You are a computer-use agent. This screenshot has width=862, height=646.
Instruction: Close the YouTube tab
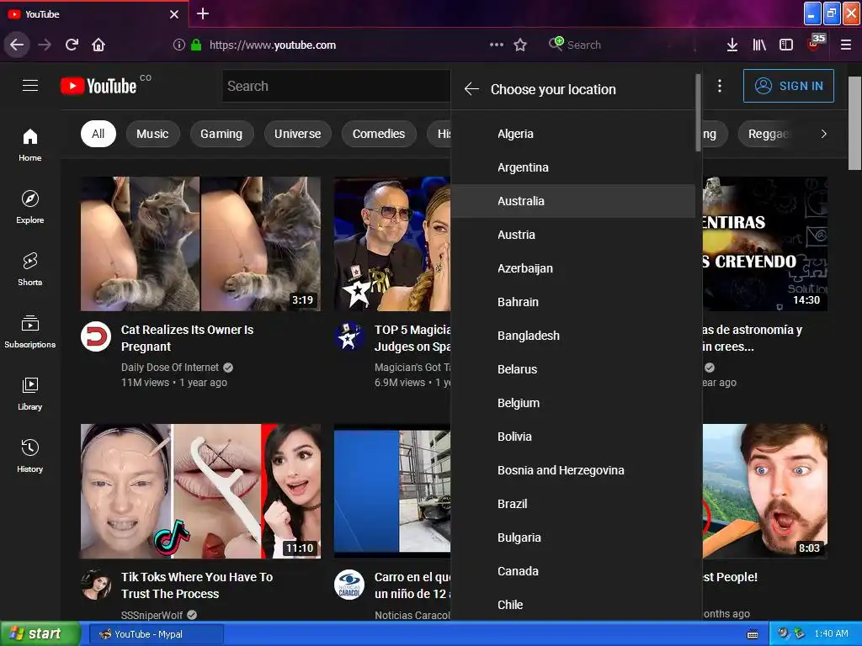click(173, 14)
